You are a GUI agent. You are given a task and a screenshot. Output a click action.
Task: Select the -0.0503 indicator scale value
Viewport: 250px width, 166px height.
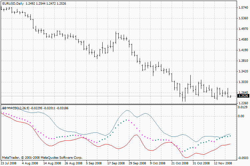tap(242, 158)
